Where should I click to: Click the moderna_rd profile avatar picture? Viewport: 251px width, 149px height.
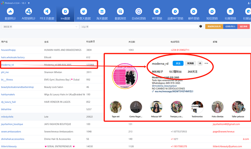[125, 76]
